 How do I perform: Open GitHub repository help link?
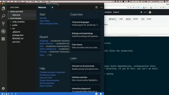47,83
